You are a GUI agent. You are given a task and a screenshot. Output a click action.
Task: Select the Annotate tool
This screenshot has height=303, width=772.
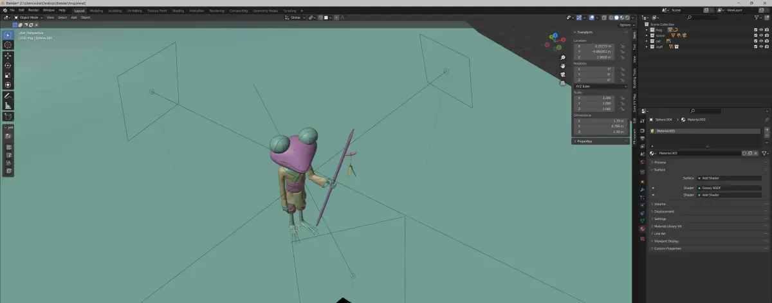coord(8,96)
